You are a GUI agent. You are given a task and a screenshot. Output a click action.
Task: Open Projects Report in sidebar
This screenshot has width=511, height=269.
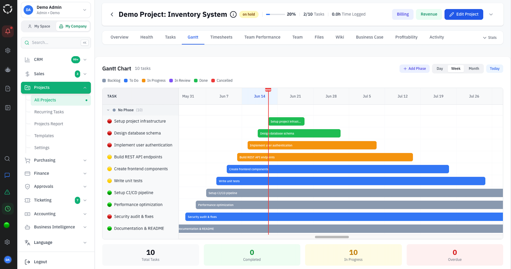pyautogui.click(x=49, y=124)
